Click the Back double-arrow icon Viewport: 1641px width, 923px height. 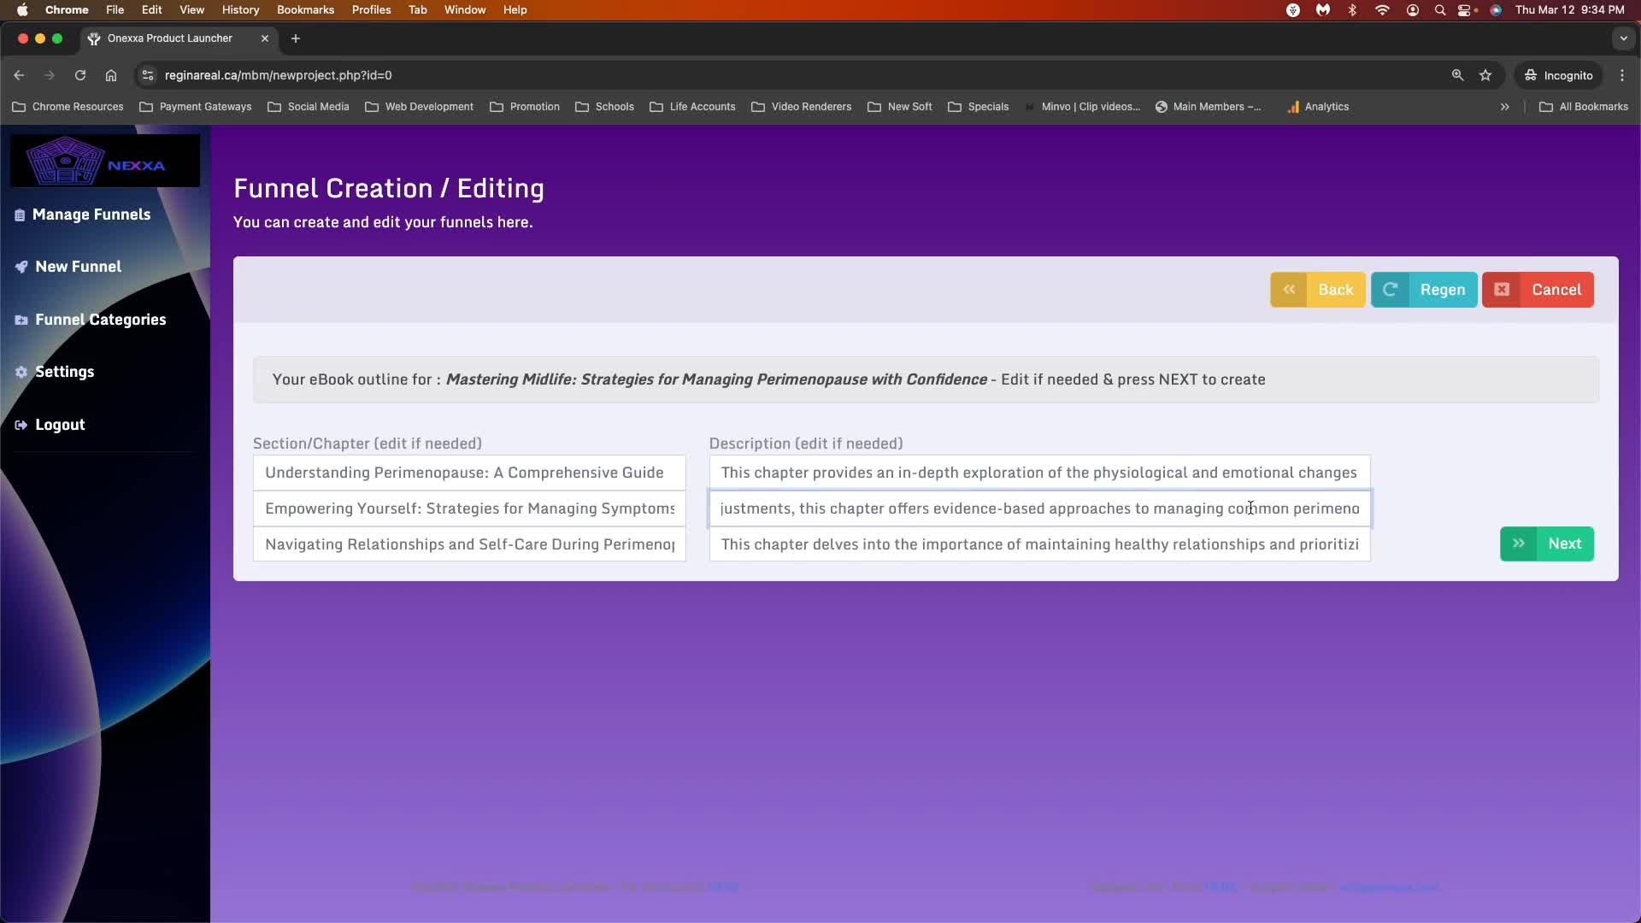[x=1289, y=290]
